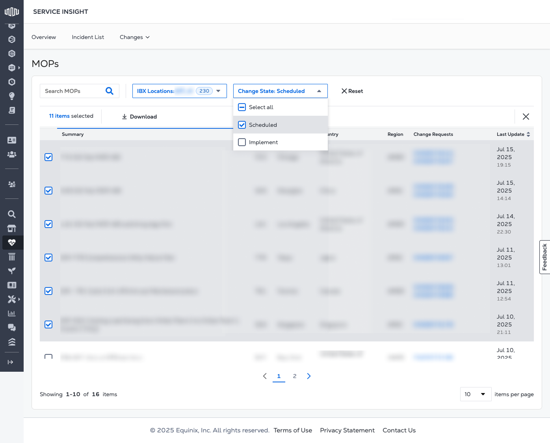Open the swap-arrows hexagon sidebar icon

12,68
